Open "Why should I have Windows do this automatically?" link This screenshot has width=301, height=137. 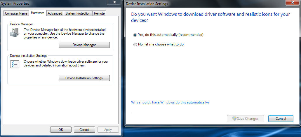point(170,102)
